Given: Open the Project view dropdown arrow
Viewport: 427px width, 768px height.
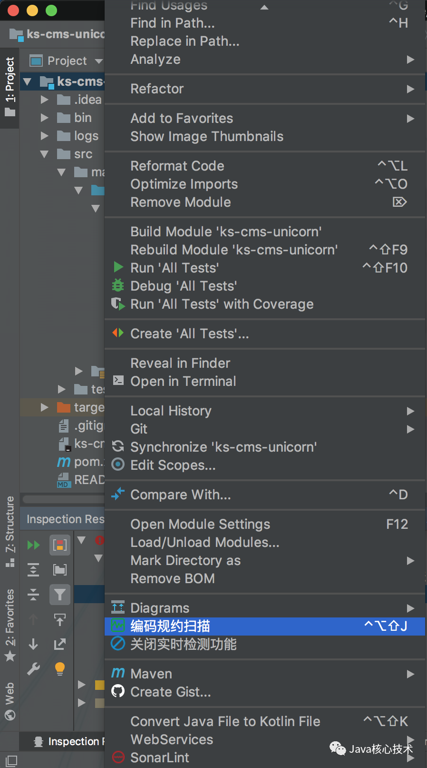Looking at the screenshot, I should (x=99, y=61).
